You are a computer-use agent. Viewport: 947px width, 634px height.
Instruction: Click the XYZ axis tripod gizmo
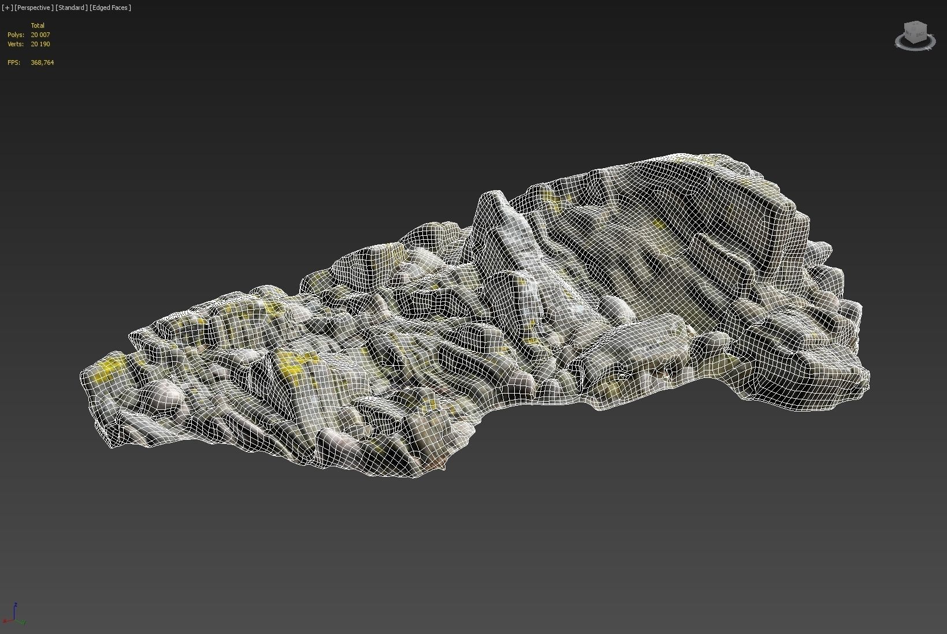[14, 614]
